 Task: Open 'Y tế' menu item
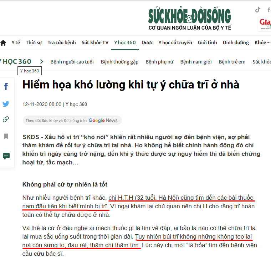(x=16, y=42)
